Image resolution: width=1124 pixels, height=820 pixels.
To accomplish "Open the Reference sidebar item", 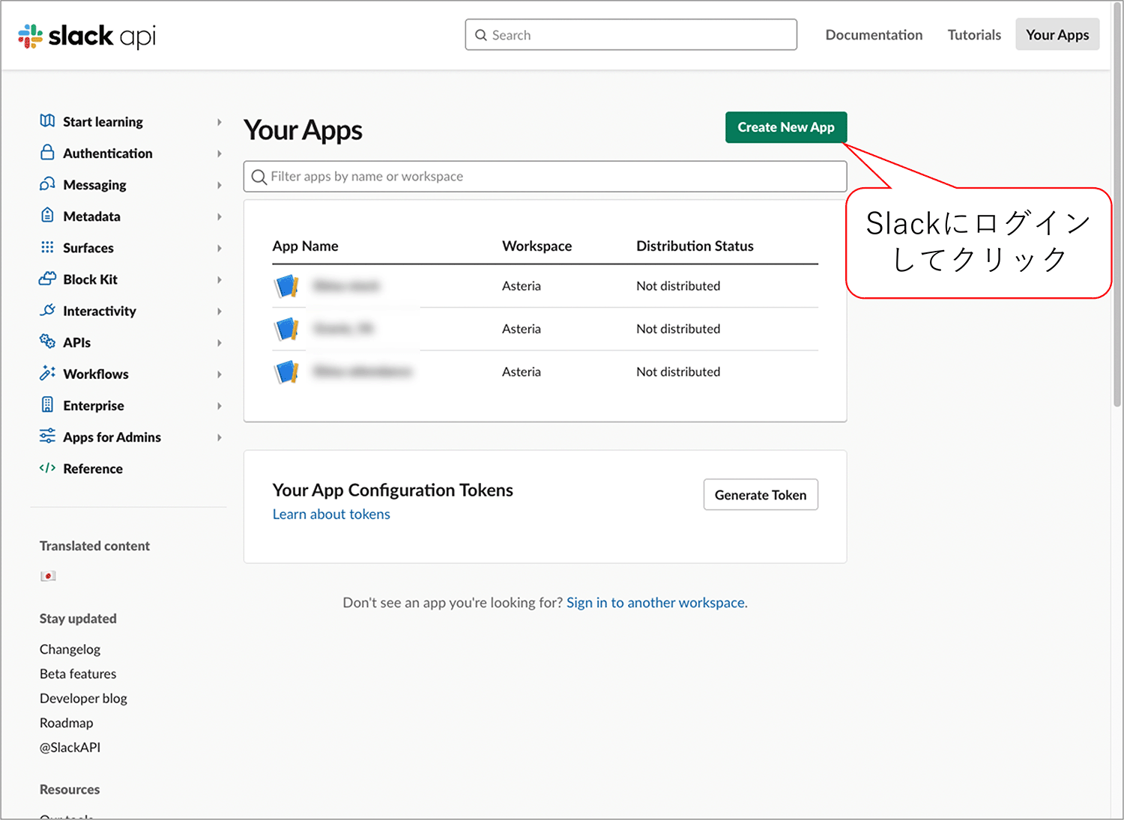I will [x=93, y=469].
